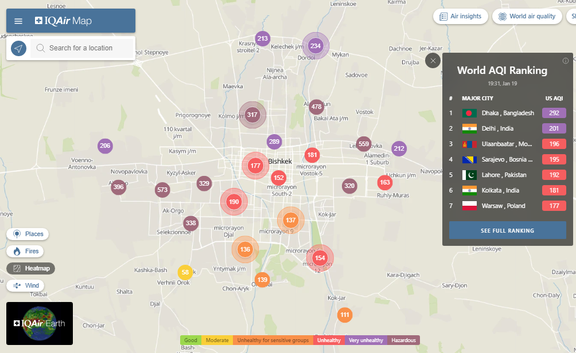Click the info icon in ranking panel
The height and width of the screenshot is (353, 576).
click(565, 61)
